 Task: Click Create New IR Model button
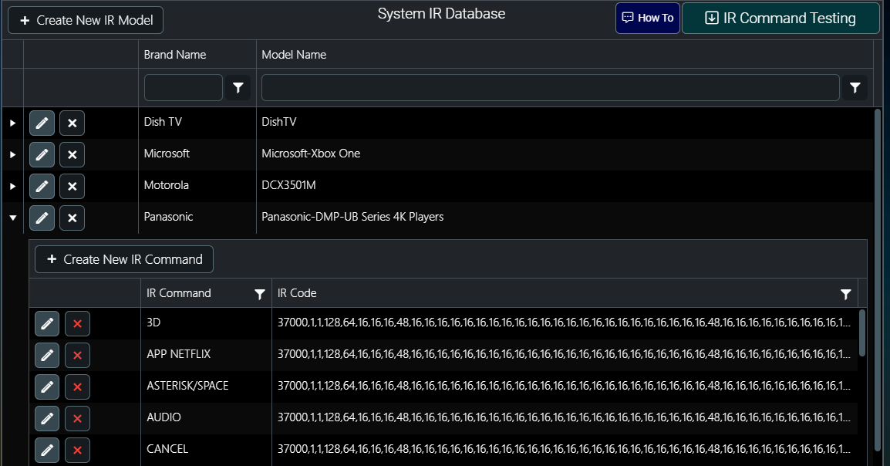[x=86, y=20]
